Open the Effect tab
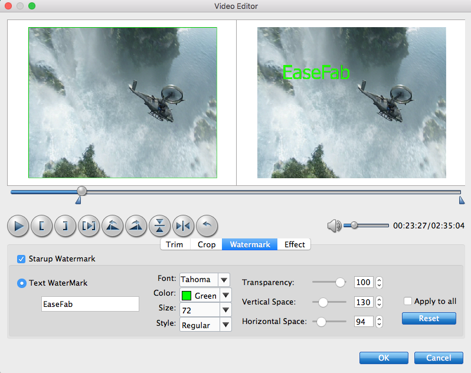Viewport: 471px width, 373px height. coord(295,244)
